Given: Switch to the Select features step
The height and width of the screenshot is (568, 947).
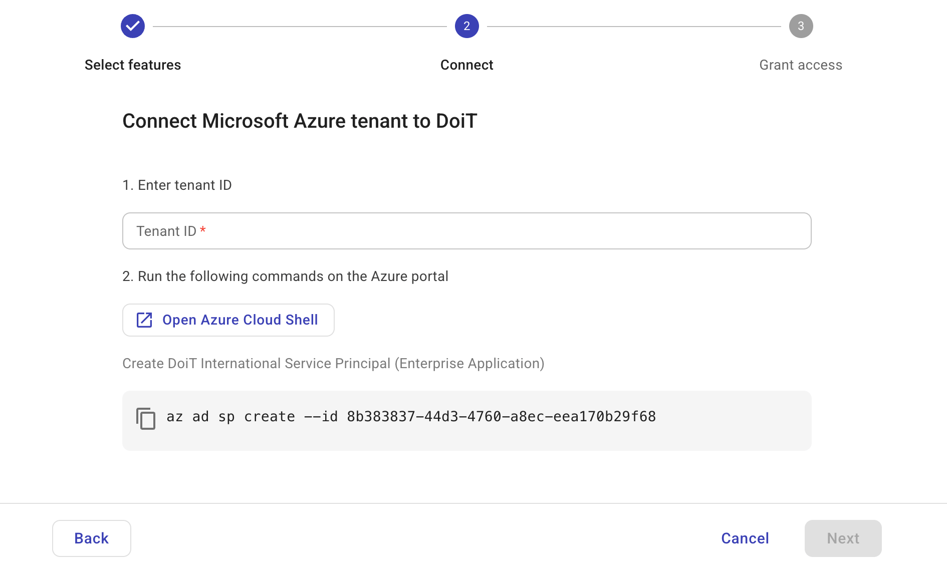Looking at the screenshot, I should 132,64.
